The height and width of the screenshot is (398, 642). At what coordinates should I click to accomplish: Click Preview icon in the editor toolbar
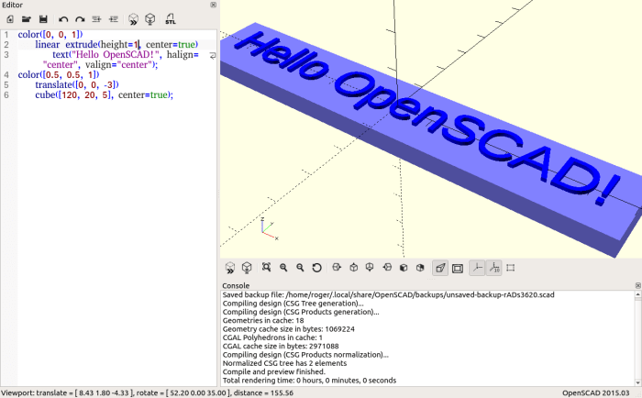[x=133, y=19]
